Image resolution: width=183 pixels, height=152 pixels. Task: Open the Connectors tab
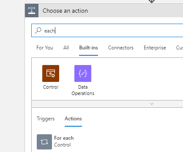[x=121, y=48]
